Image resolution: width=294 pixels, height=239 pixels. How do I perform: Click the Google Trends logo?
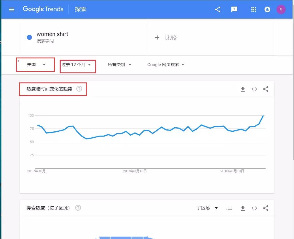(43, 9)
